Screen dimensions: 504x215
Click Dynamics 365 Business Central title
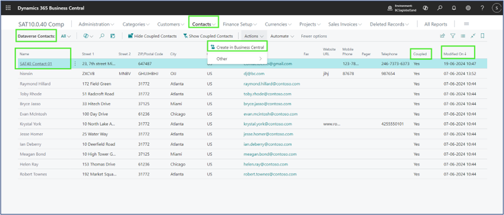tap(51, 8)
